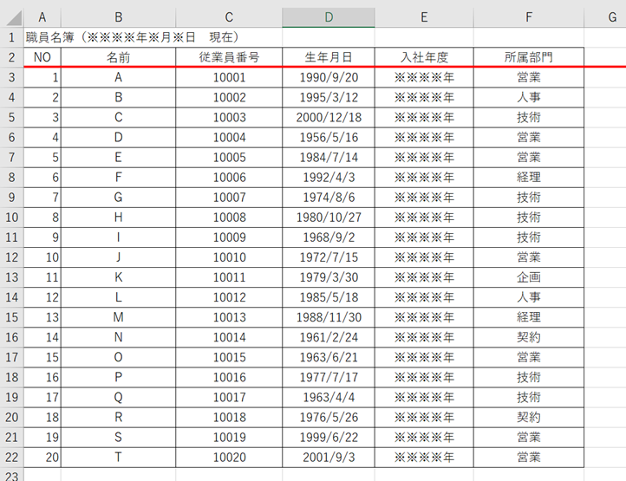The image size is (626, 481).
Task: Click the 職員名簿 title cell
Action: [132, 37]
